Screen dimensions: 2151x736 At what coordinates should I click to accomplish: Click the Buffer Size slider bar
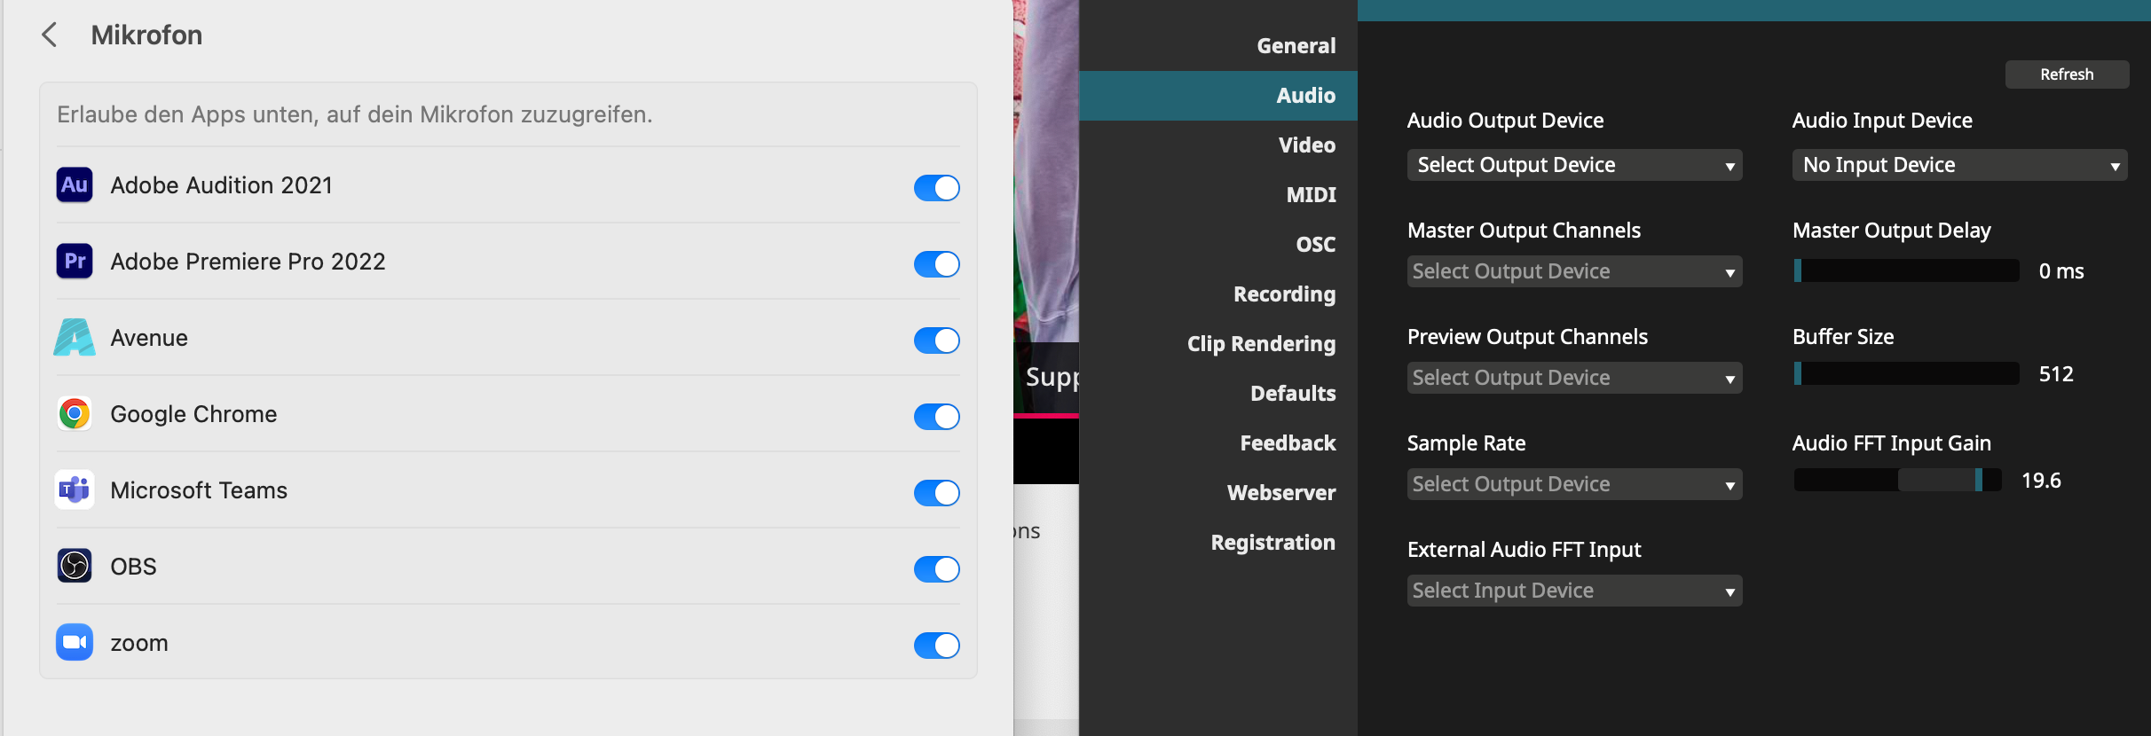point(1906,374)
